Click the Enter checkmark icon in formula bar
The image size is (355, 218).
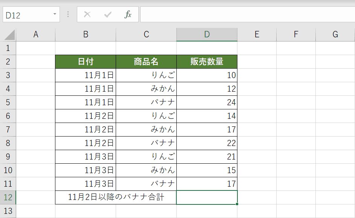[x=107, y=15]
